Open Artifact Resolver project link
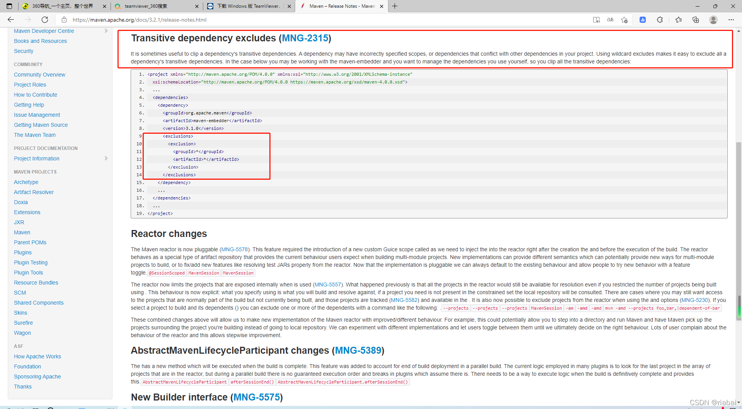Screen dimensions: 742x409 tap(34, 192)
